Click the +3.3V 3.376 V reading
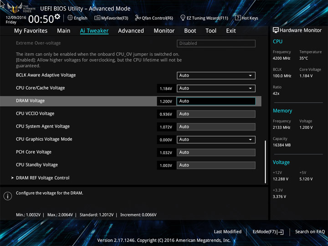This screenshot has height=246, width=328. click(279, 197)
